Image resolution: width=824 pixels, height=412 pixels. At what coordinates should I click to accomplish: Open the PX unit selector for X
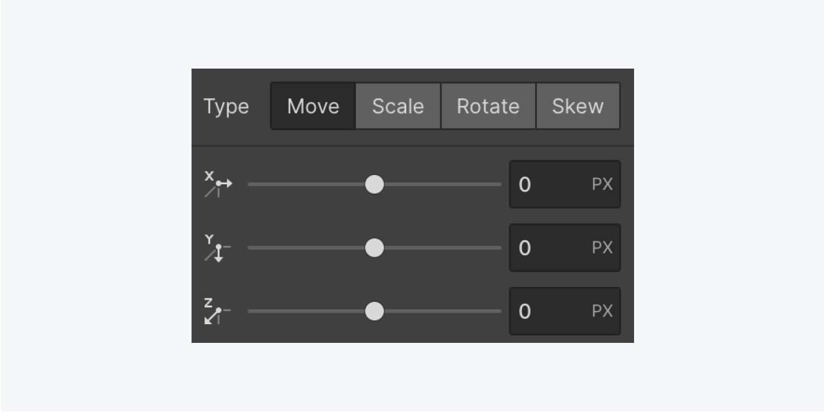click(602, 184)
